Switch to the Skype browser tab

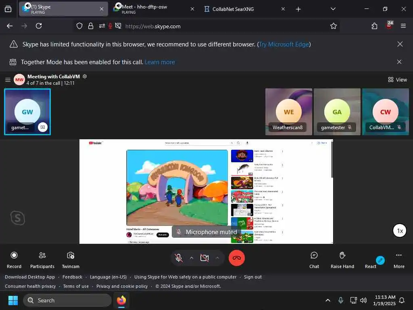[63, 9]
